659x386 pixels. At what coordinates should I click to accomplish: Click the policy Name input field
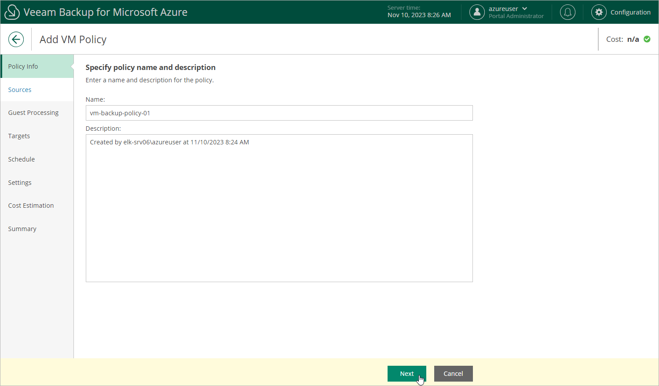(x=279, y=113)
